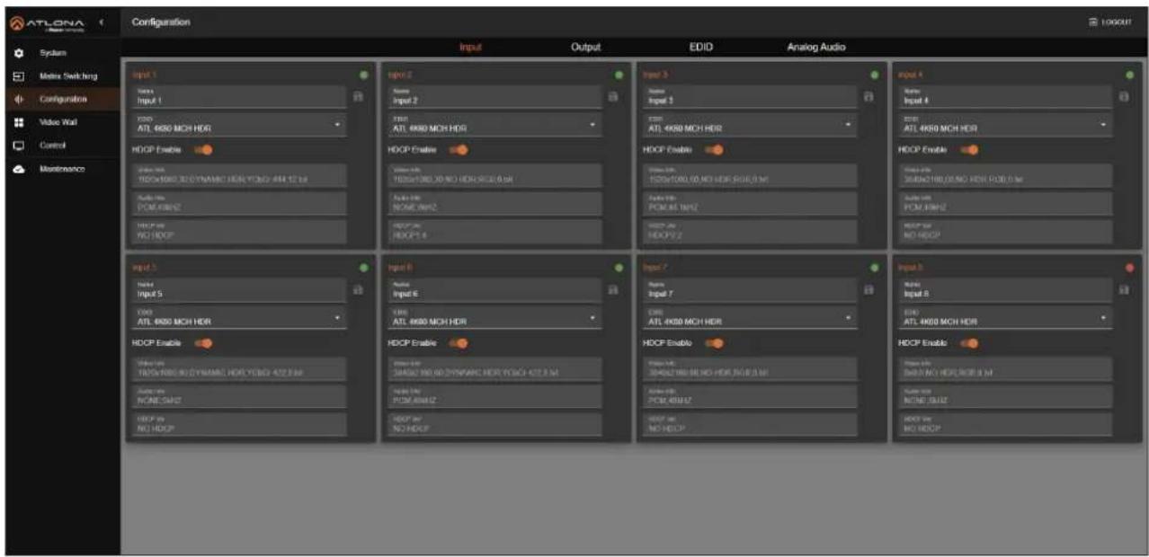Save the name for Input 7
The width and height of the screenshot is (1149, 557).
pos(870,290)
